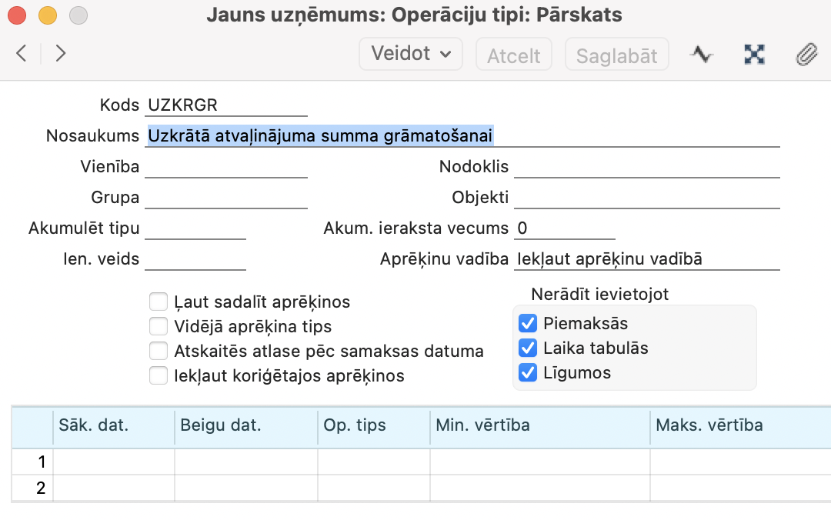Open the Veidot dropdown menu

click(x=411, y=54)
